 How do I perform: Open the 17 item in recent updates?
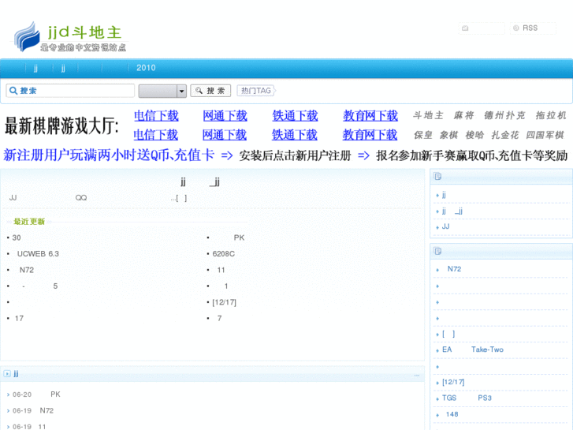pyautogui.click(x=19, y=319)
